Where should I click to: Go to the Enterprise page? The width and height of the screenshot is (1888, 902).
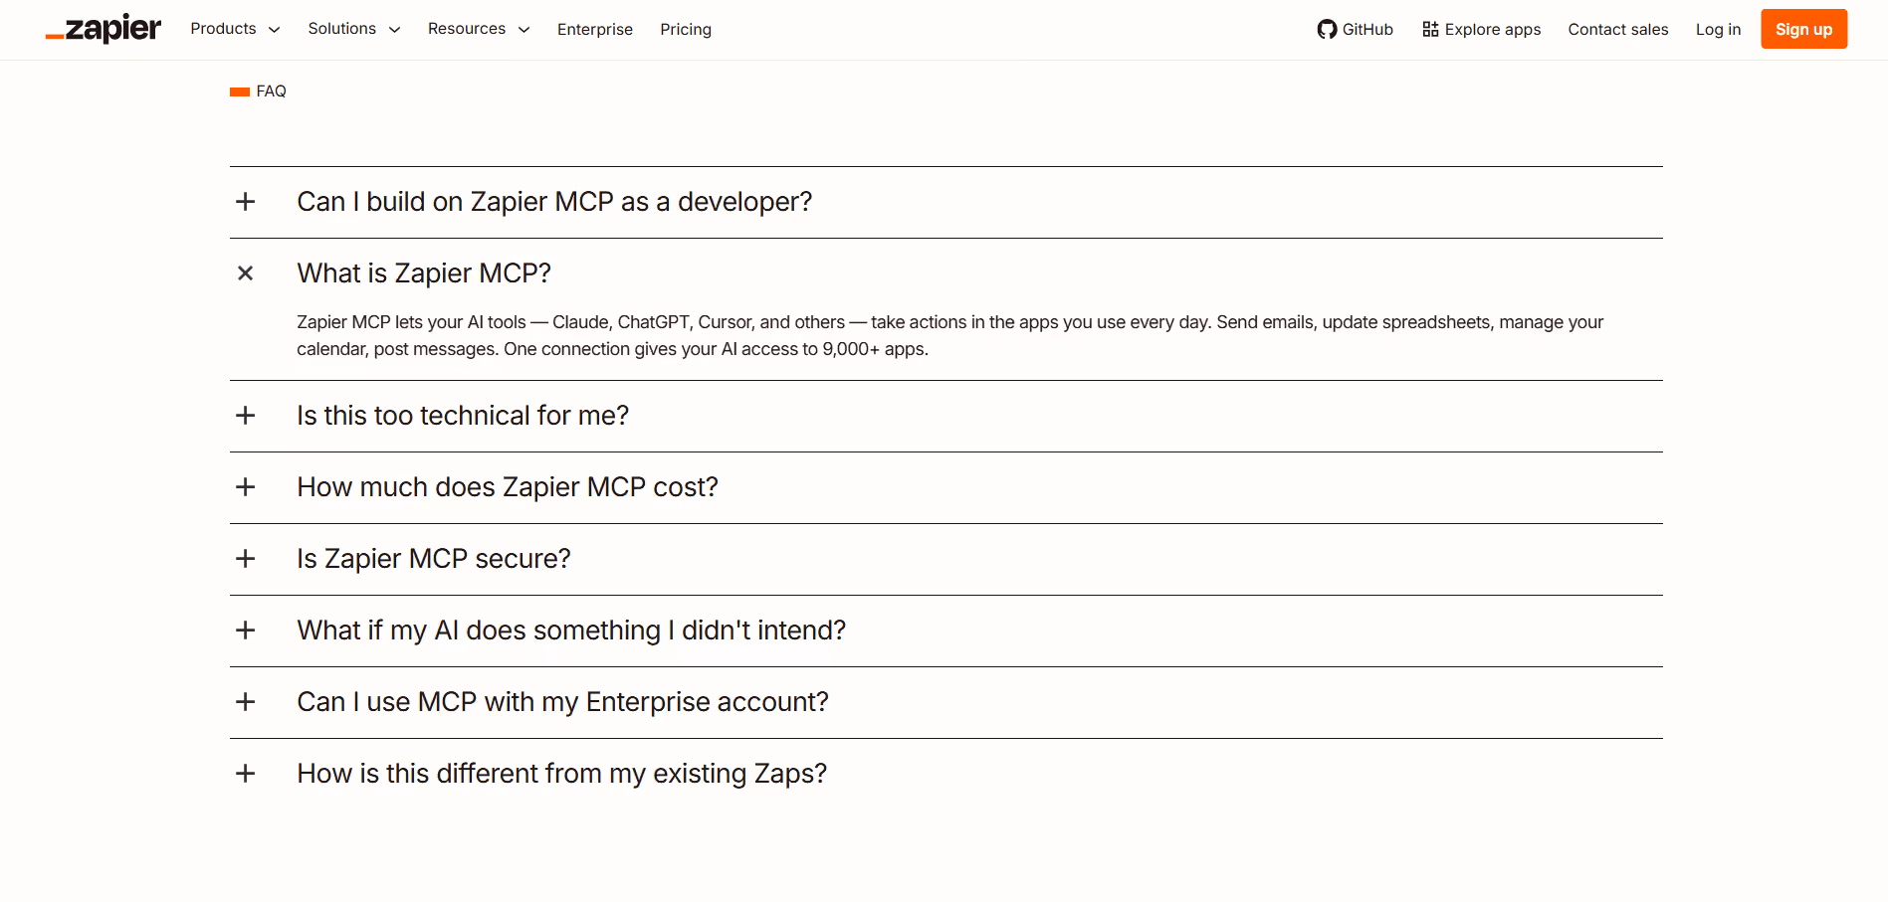tap(595, 30)
